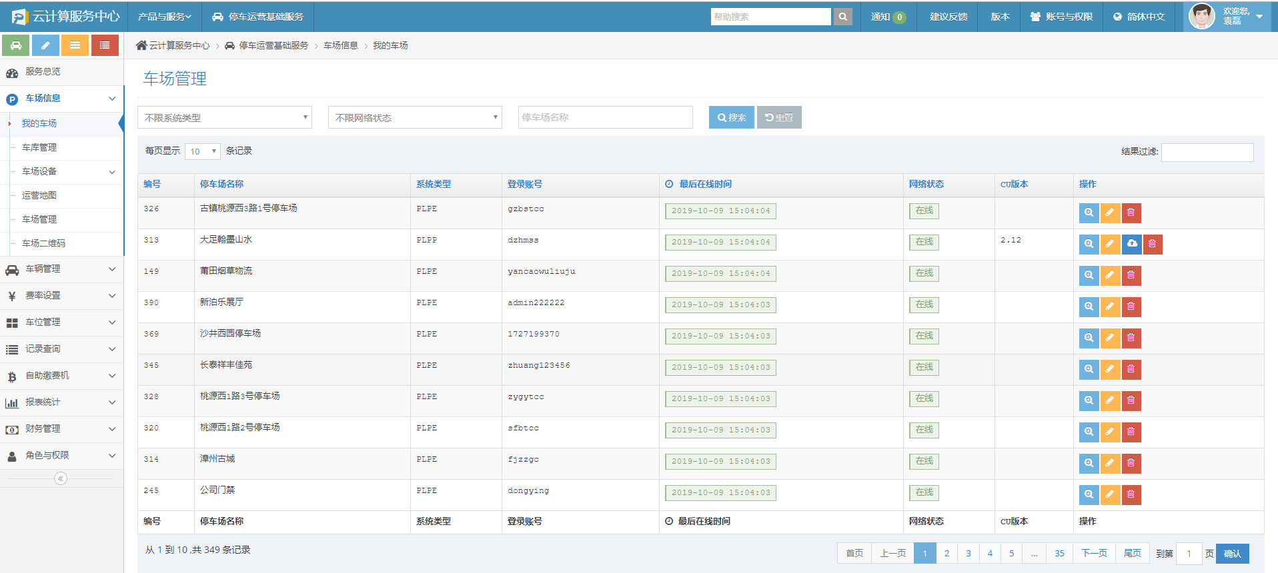The height and width of the screenshot is (573, 1278).
Task: Click the red list shortcut icon
Action: (x=105, y=45)
